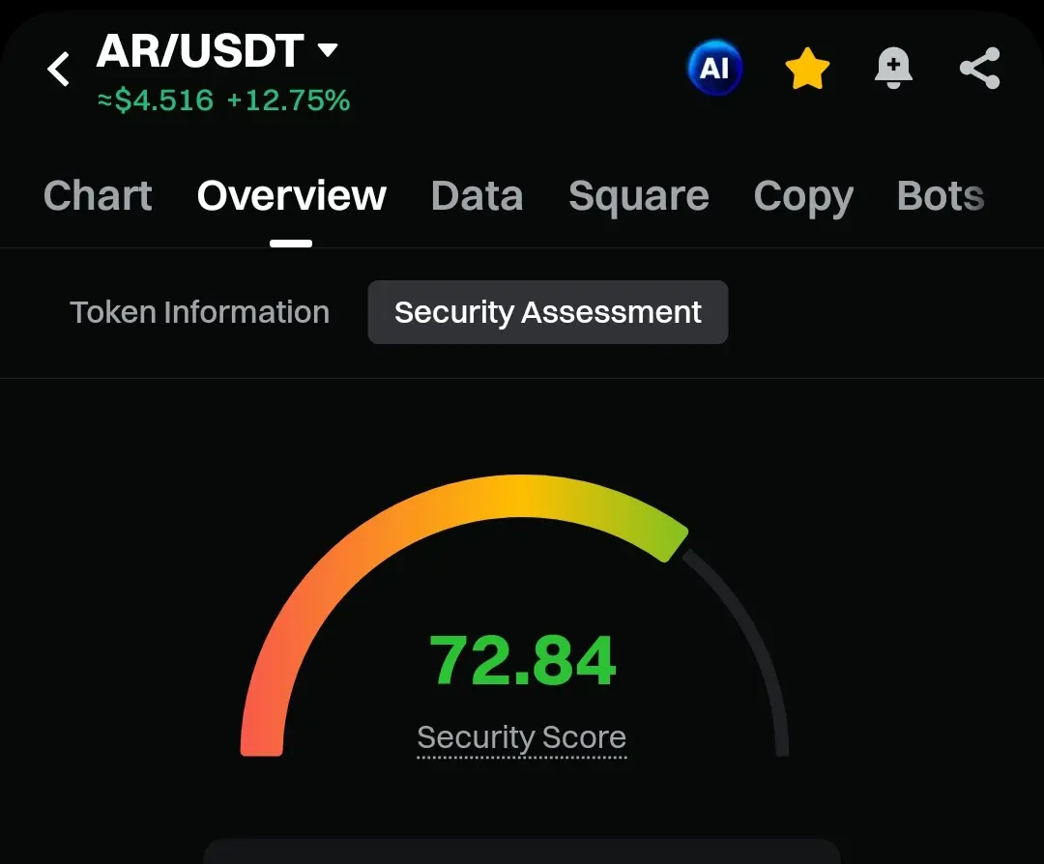
Task: Toggle the favorite star for AR/USDT
Action: tap(807, 69)
